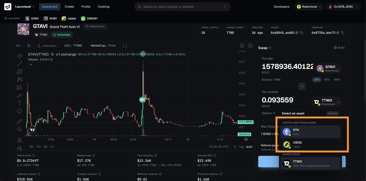Image resolution: width=366 pixels, height=181 pixels.
Task: Click the Referral link button
Action: (95, 27)
